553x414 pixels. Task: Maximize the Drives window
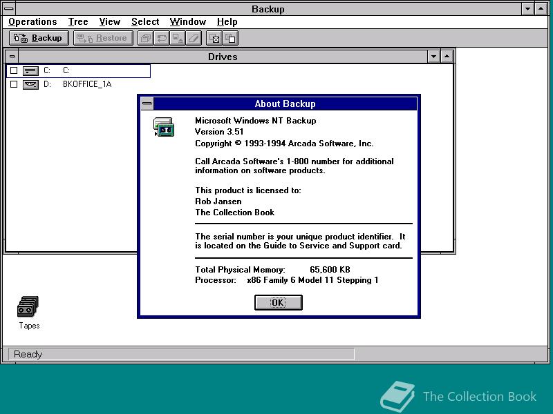tap(447, 57)
